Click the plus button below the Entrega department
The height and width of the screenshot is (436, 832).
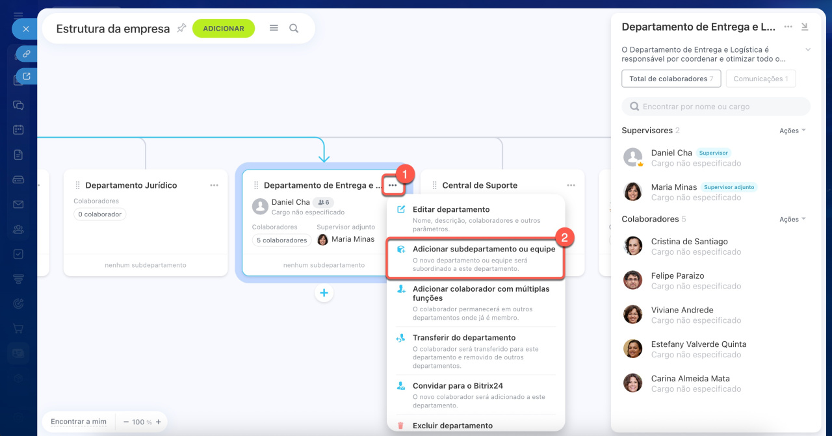tap(324, 293)
